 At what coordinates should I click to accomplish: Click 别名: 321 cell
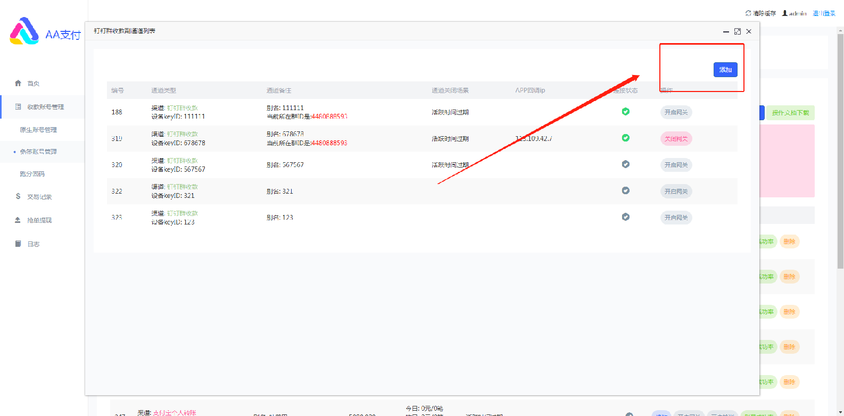280,192
